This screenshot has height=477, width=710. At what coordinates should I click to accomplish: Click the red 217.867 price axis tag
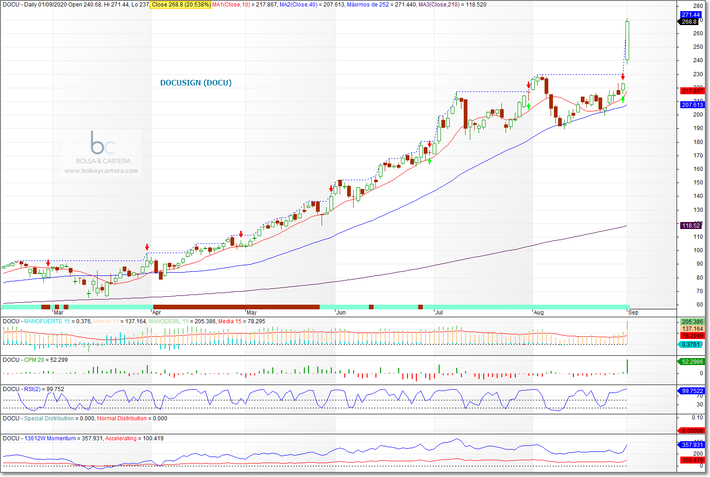pyautogui.click(x=692, y=91)
